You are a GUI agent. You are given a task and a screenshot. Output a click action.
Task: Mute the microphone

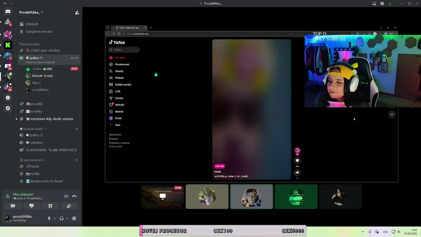point(49,218)
